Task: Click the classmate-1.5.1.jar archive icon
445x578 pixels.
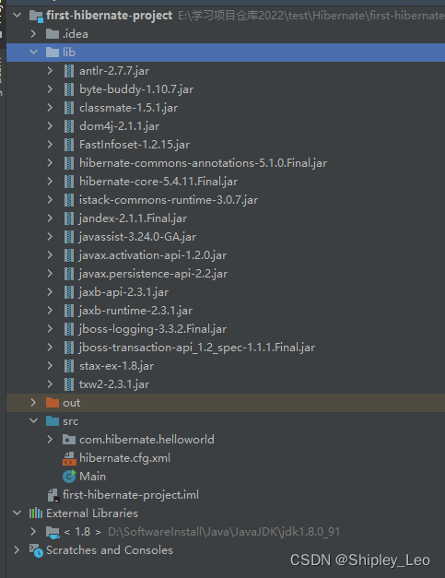Action: [69, 108]
